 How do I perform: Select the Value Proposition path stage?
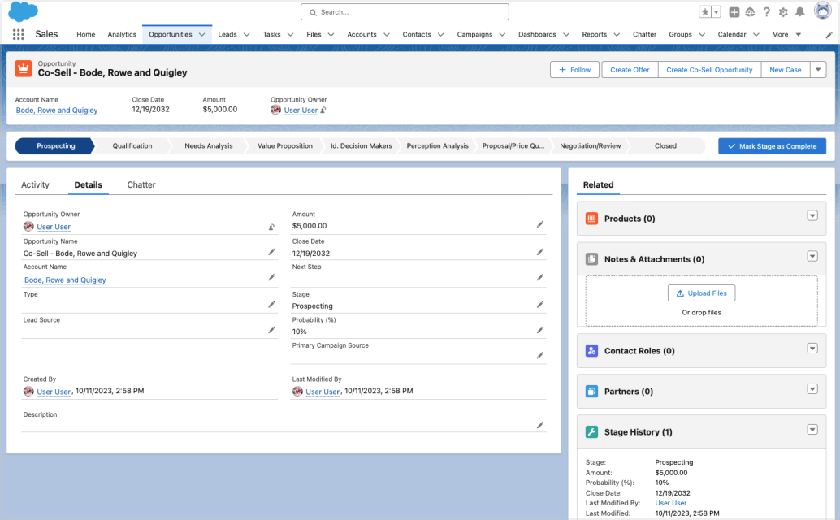285,145
